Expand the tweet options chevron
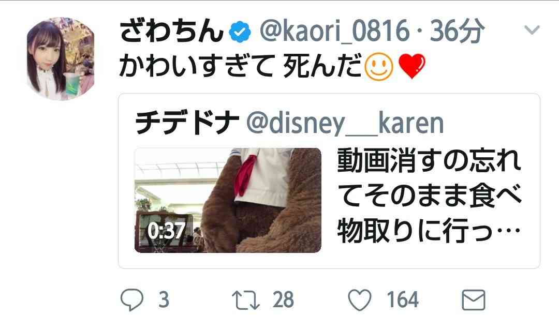This screenshot has width=559, height=330. [532, 29]
